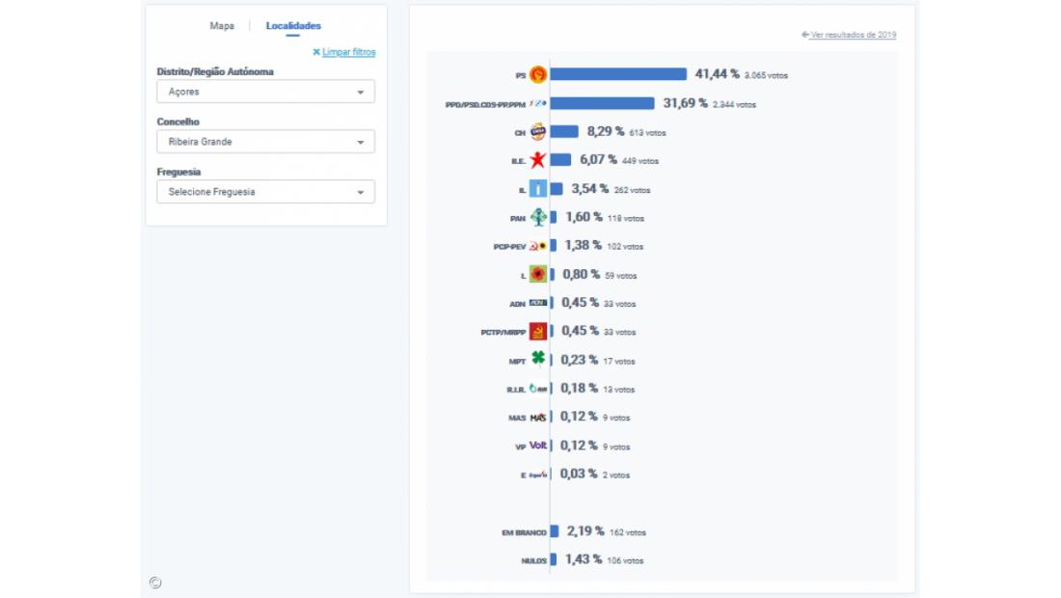Click the PAN party tree logo
Image resolution: width=1061 pixels, height=598 pixels.
[538, 218]
